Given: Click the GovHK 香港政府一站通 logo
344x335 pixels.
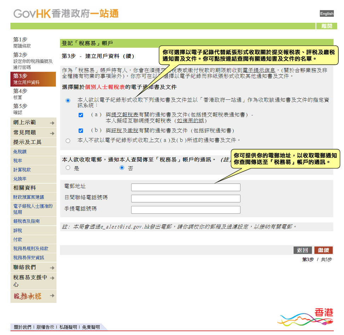Looking at the screenshot, I should (x=66, y=14).
